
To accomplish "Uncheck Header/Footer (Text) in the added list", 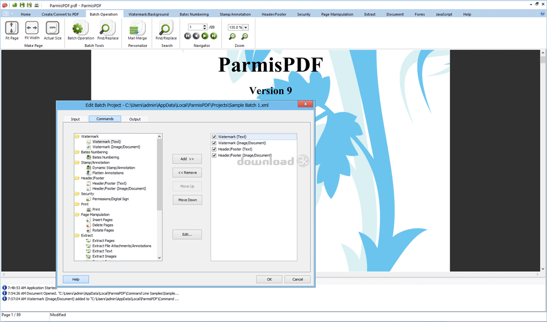I will click(214, 150).
